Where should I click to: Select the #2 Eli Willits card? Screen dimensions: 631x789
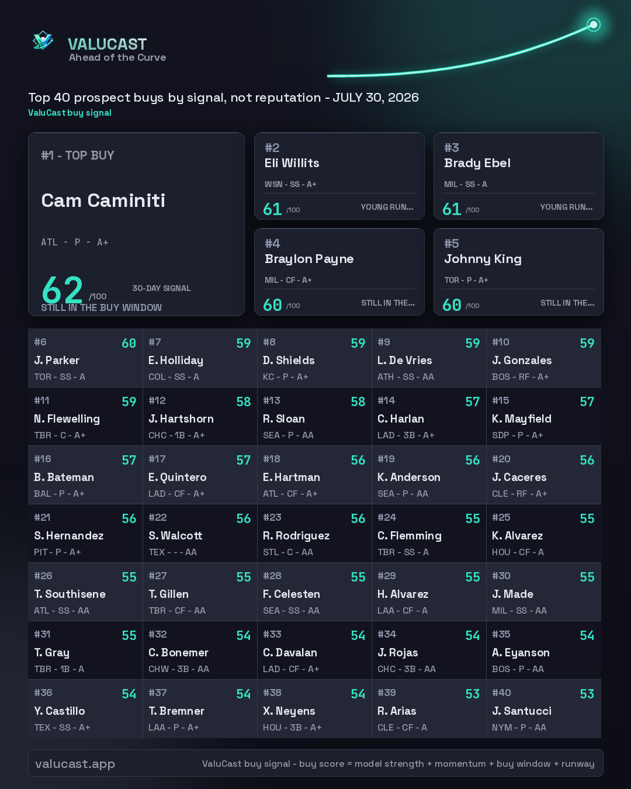pyautogui.click(x=339, y=176)
